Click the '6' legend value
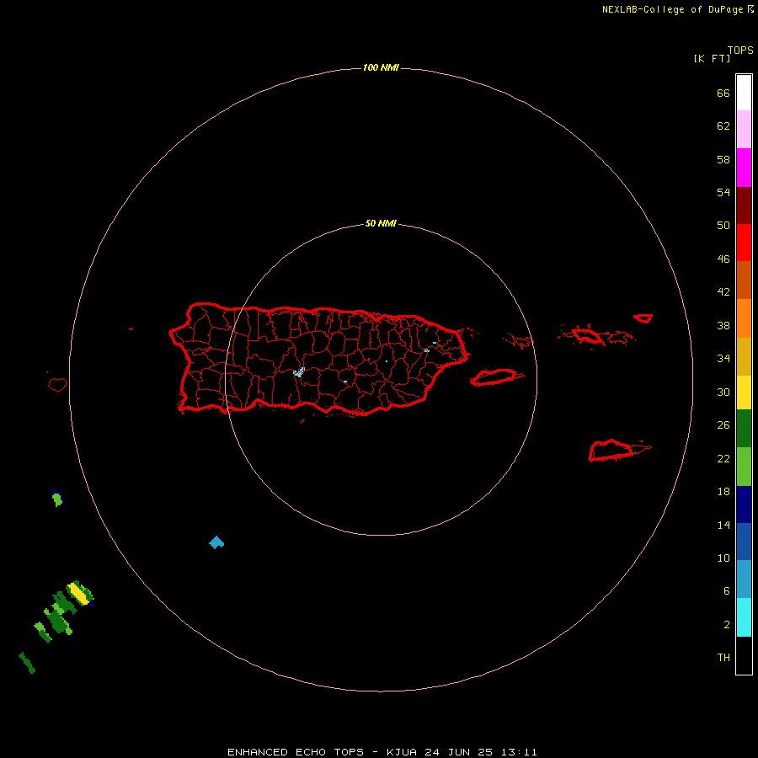758x758 pixels. coord(726,590)
